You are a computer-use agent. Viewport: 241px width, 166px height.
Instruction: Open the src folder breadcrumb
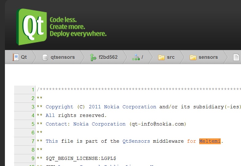pos(171,57)
